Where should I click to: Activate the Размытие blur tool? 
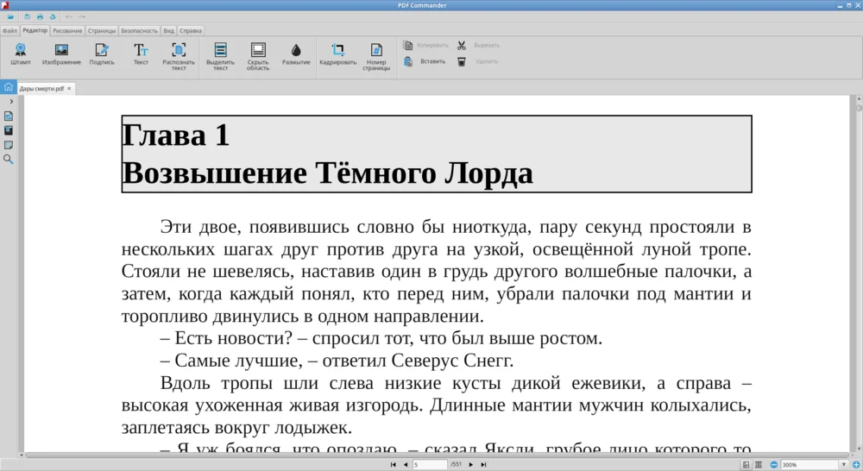point(296,54)
